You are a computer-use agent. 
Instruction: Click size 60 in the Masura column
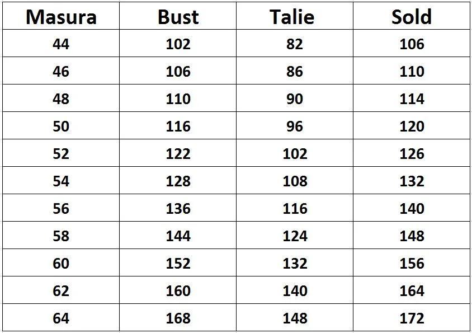(x=61, y=263)
